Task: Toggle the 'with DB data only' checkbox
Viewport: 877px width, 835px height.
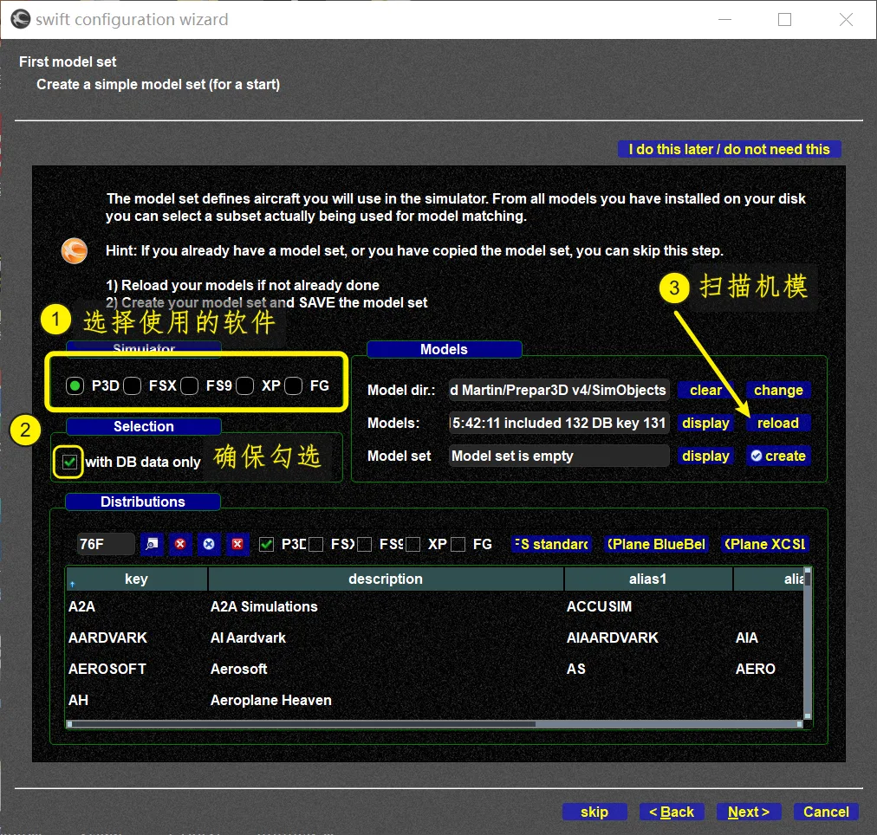Action: click(x=70, y=463)
